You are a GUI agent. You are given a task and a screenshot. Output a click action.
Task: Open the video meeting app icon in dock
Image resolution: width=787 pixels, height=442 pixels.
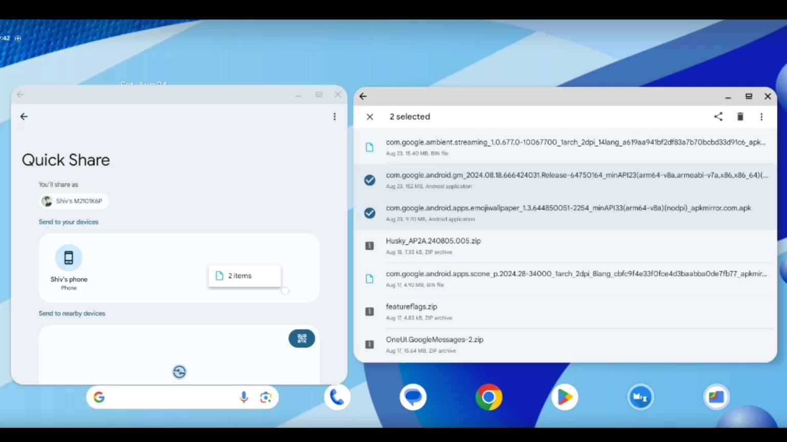(x=640, y=397)
